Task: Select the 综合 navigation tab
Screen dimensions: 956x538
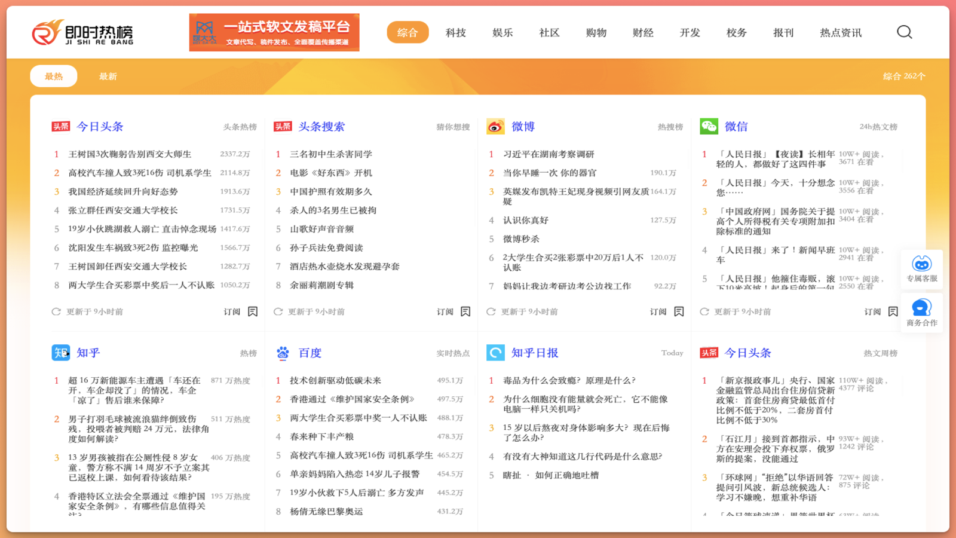Action: point(407,32)
